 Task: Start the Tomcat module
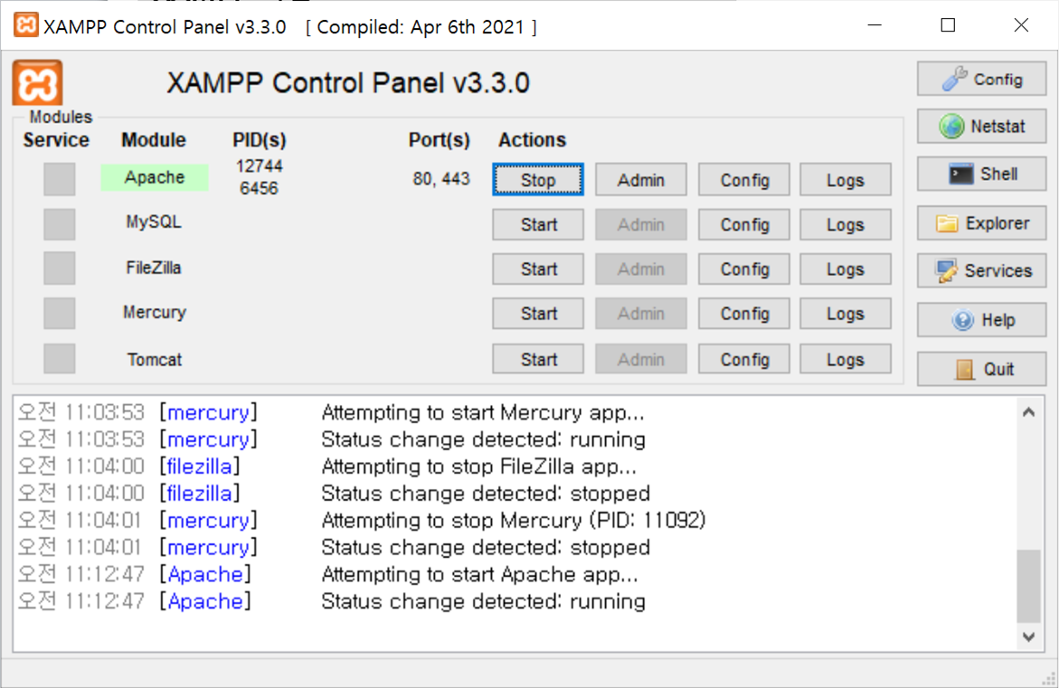click(537, 359)
